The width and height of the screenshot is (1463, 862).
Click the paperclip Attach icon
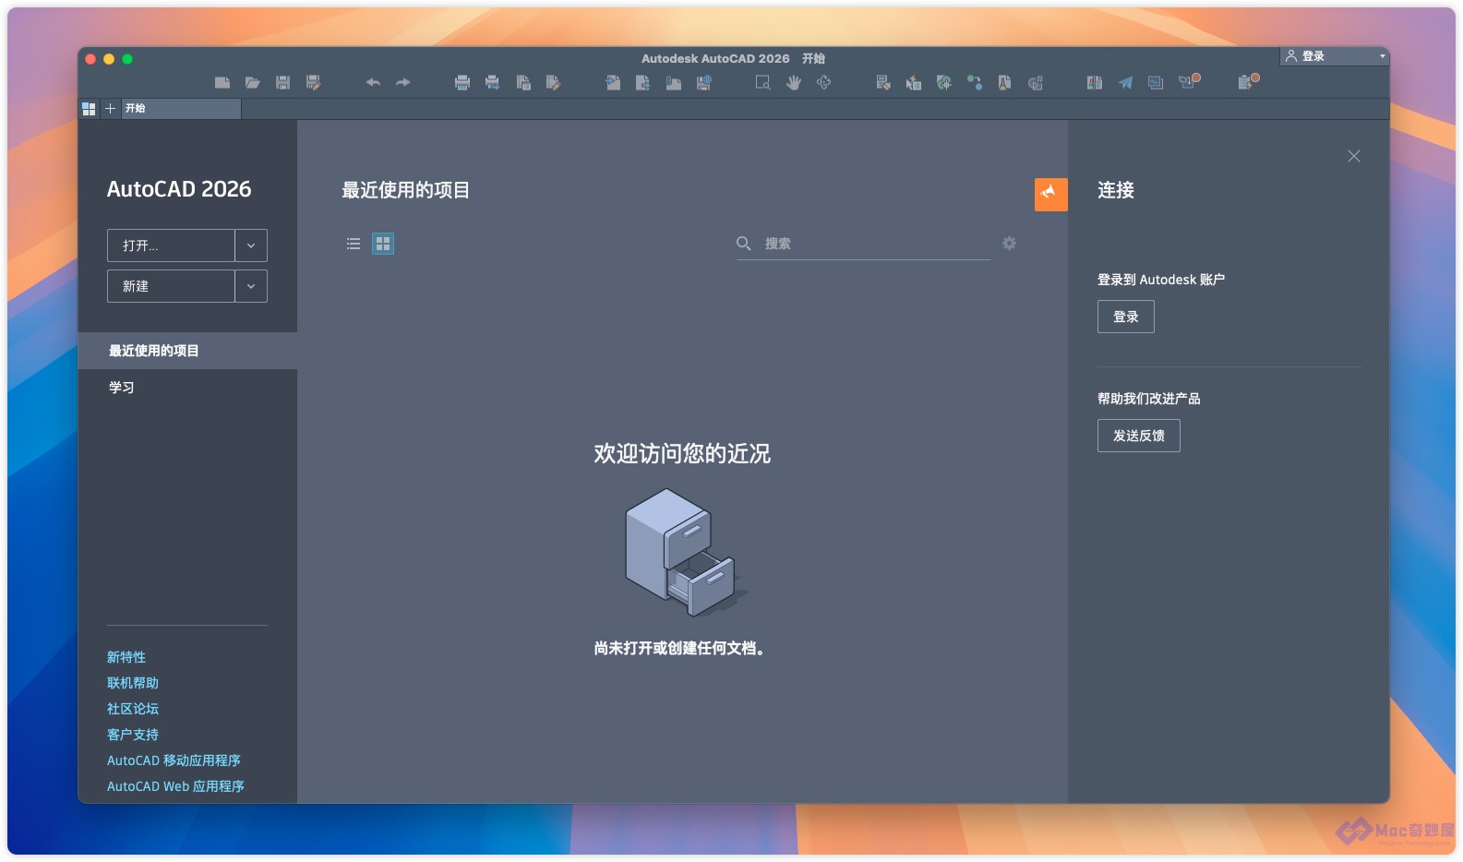tap(674, 82)
